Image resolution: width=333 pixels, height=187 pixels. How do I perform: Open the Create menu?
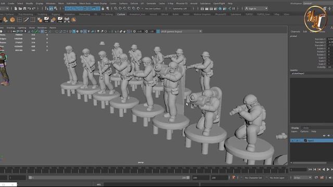[11, 4]
